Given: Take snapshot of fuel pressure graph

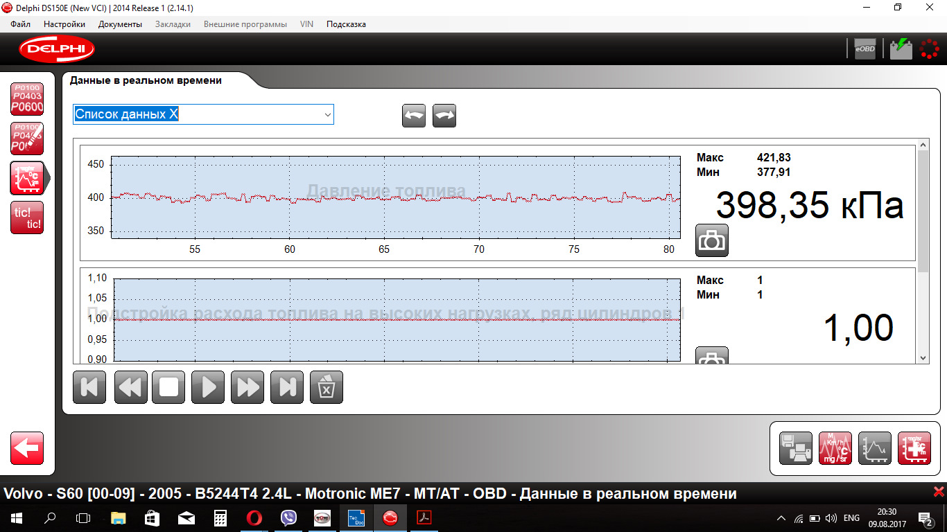Looking at the screenshot, I should 712,240.
